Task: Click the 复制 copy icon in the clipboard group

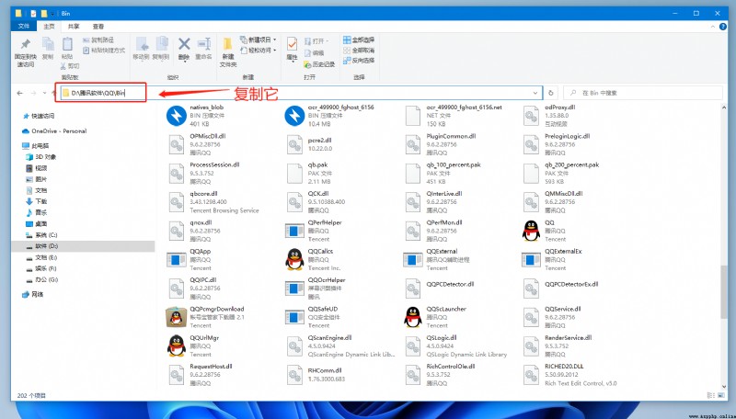Action: (48, 44)
